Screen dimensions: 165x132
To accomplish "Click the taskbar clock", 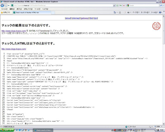I will [x=161, y=130].
